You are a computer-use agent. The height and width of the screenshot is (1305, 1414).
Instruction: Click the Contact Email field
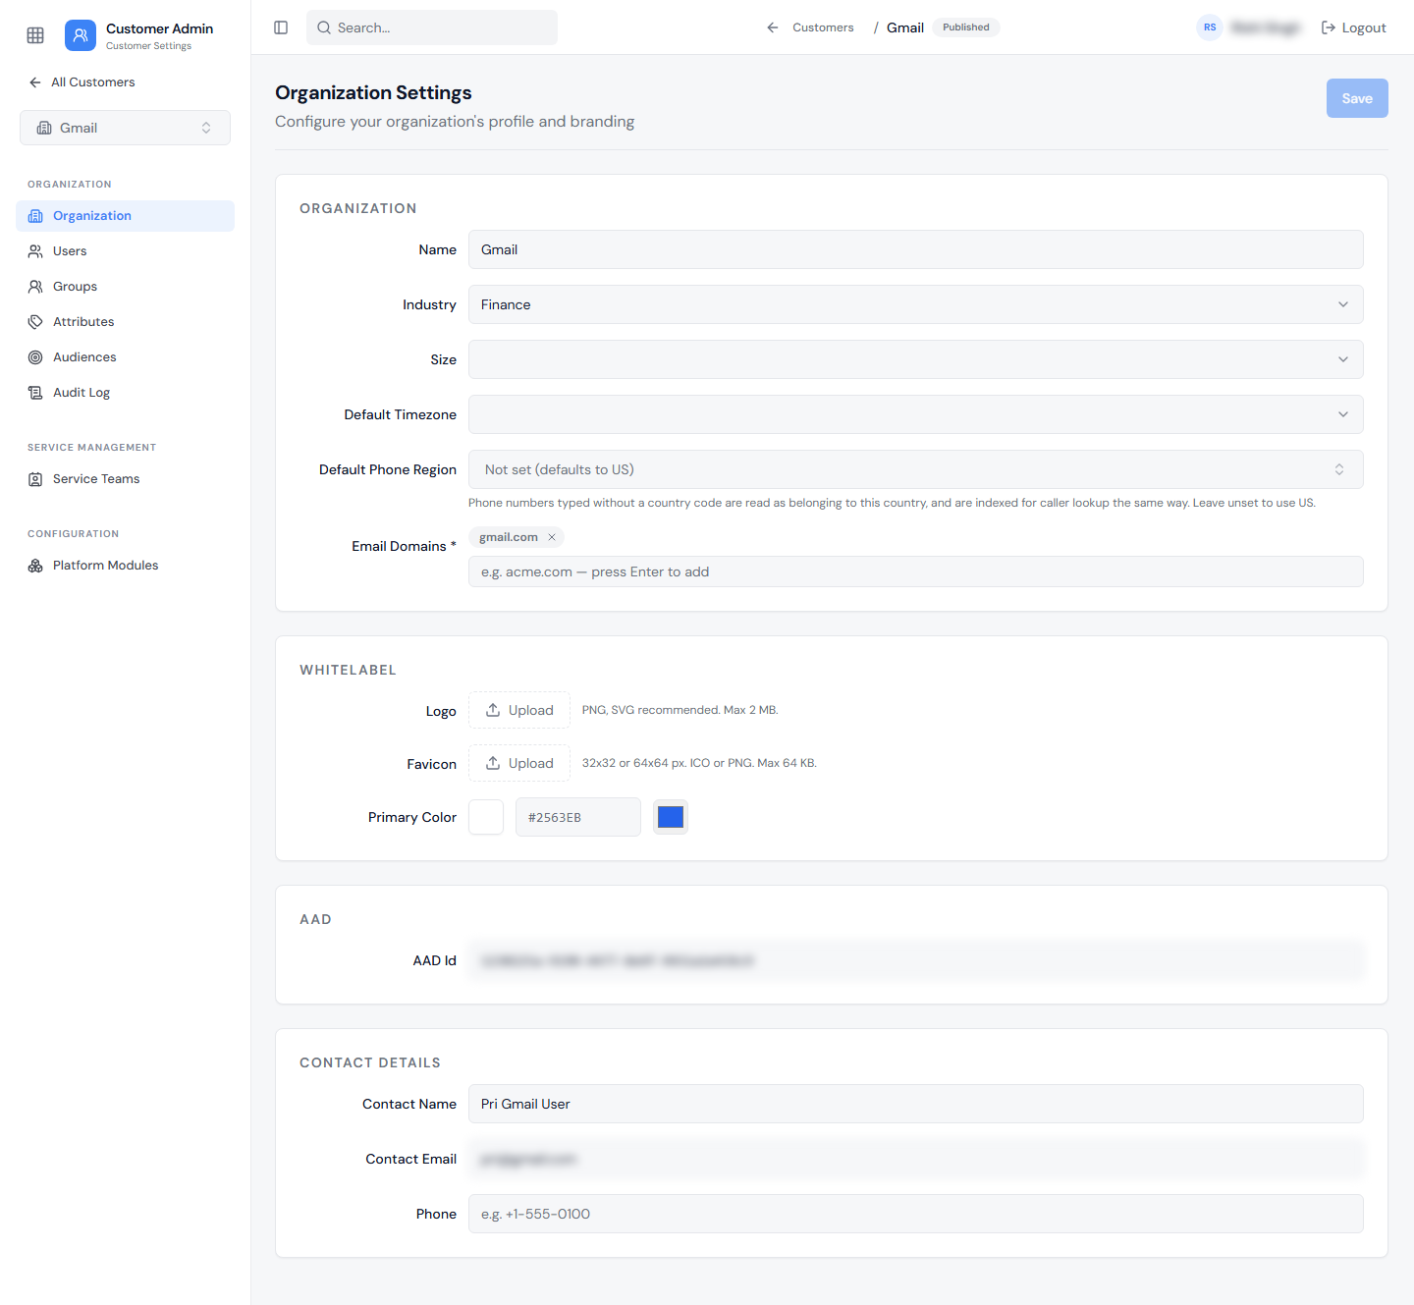(x=916, y=1159)
